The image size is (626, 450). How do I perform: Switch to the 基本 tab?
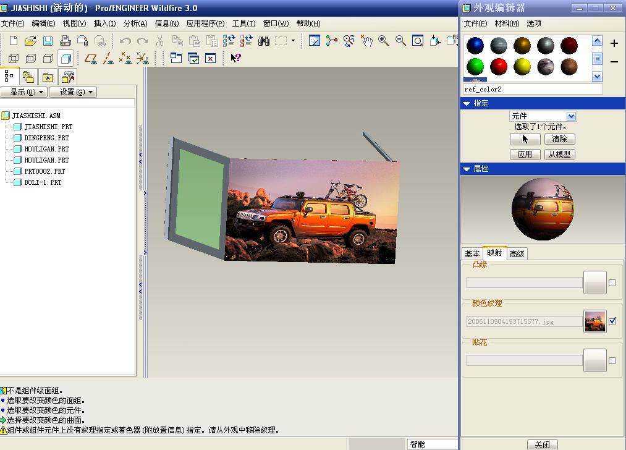tap(472, 253)
